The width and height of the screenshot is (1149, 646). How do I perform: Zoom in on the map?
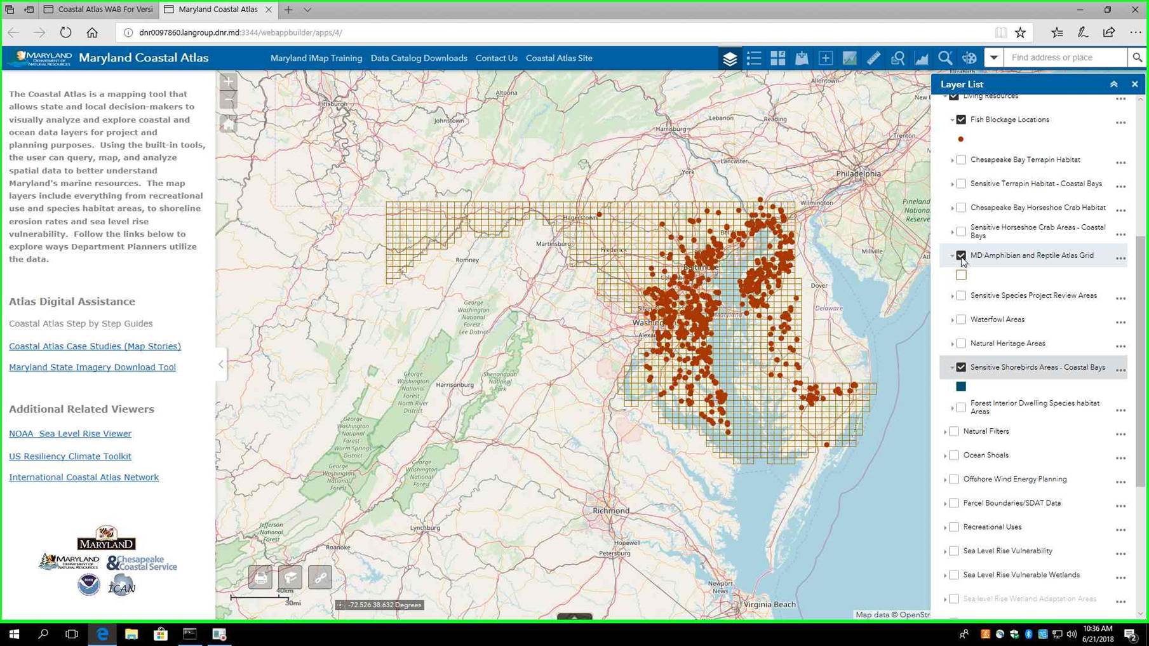pyautogui.click(x=229, y=82)
